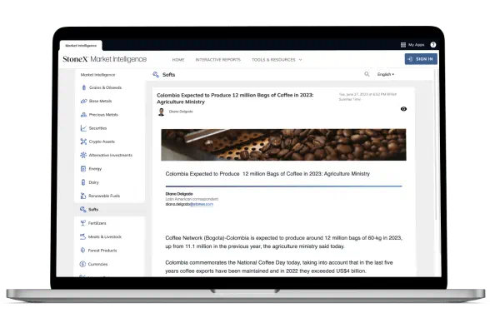Expand the Tools & Resources menu
This screenshot has width=490, height=333.
click(277, 60)
